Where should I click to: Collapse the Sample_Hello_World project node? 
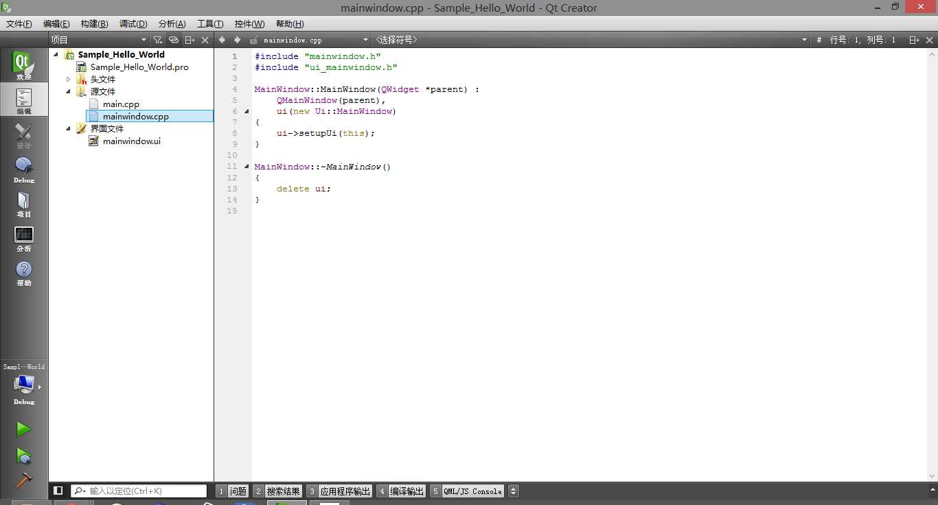pos(56,54)
